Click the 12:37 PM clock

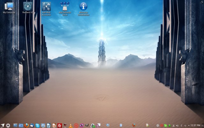coord(195,125)
